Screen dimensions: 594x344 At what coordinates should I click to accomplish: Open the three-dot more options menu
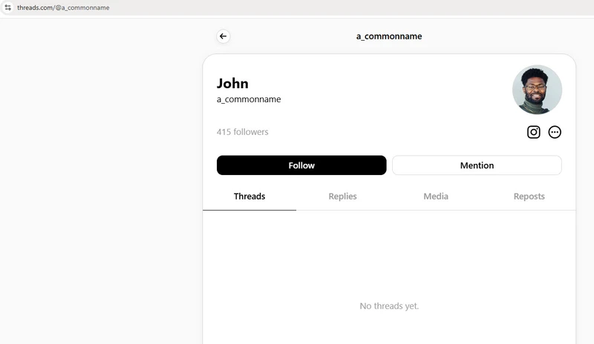(x=555, y=132)
